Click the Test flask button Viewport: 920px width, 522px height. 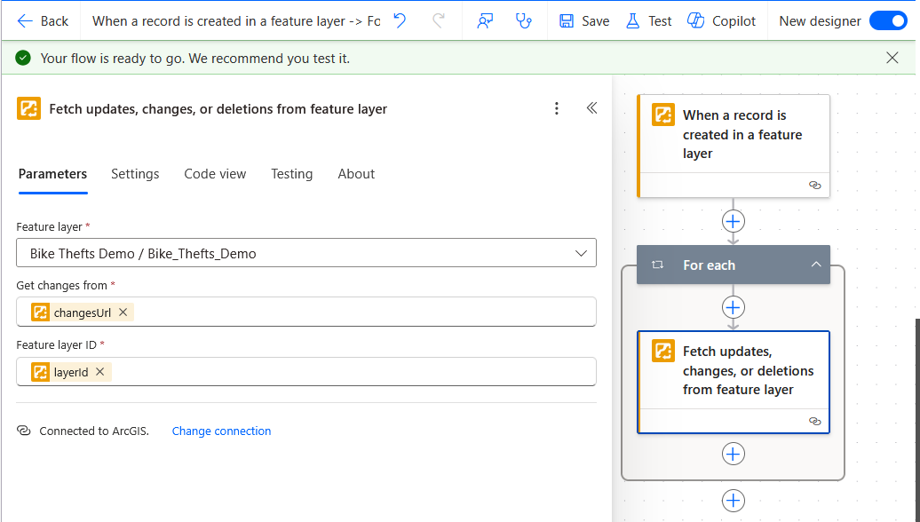(x=648, y=21)
